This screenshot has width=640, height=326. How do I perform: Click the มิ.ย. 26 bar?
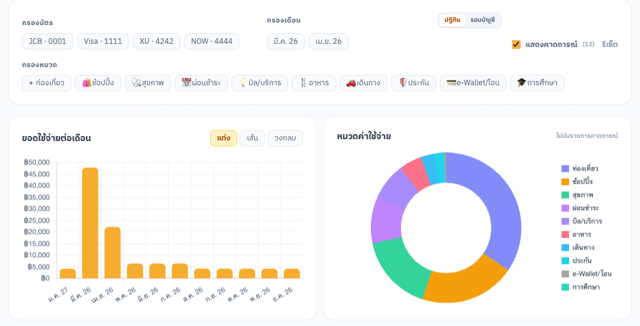157,271
